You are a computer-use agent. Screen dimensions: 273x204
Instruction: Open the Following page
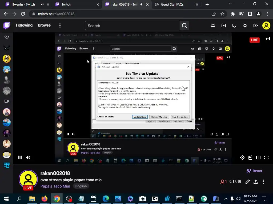[24, 25]
